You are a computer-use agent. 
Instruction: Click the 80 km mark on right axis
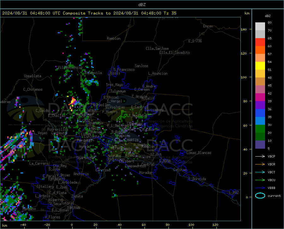pyautogui.click(x=245, y=101)
